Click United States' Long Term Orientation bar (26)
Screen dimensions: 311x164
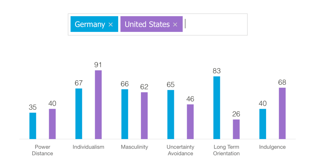(x=236, y=129)
